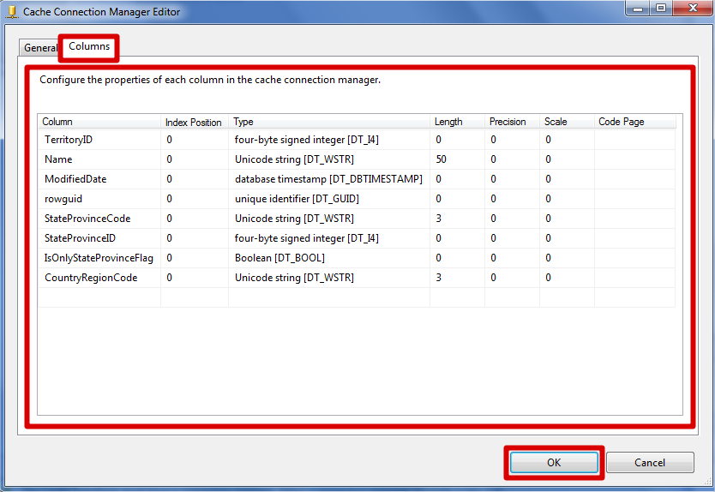Switch to the General tab
Viewport: 715px width, 492px height.
39,48
